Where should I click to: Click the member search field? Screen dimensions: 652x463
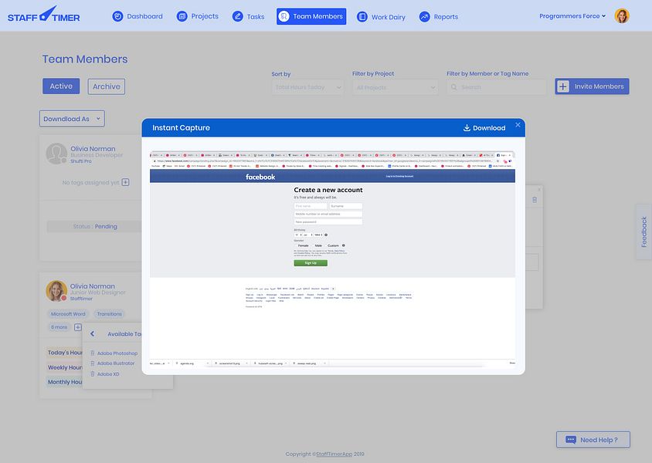(x=496, y=87)
